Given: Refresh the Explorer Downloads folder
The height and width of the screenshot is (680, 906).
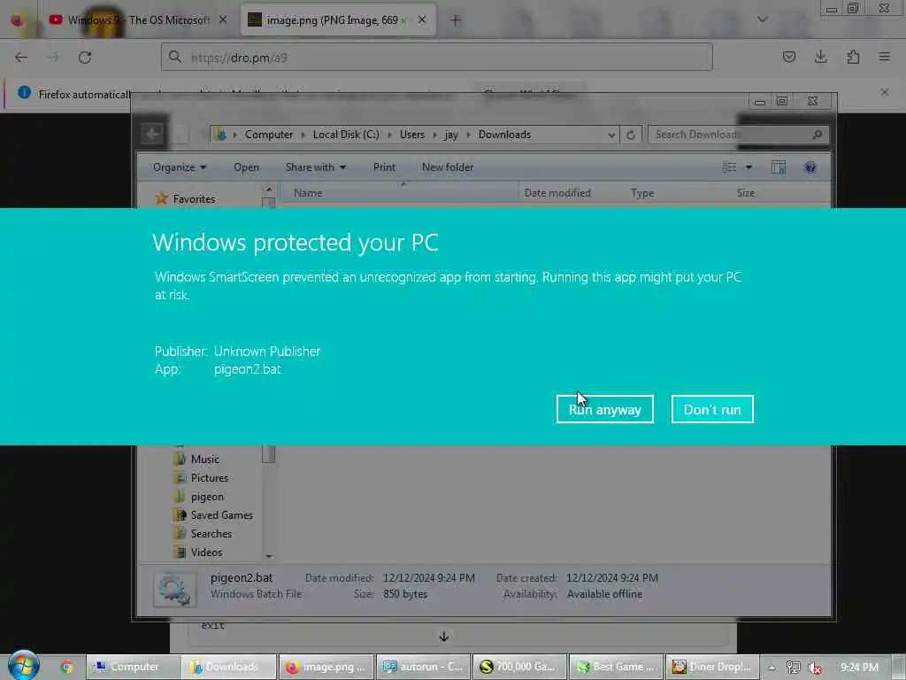Looking at the screenshot, I should click(x=631, y=135).
